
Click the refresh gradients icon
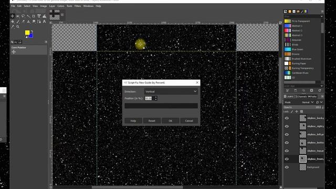pos(320,90)
